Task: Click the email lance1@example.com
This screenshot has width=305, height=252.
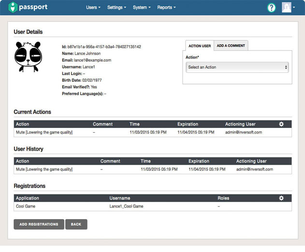Action: tap(92, 60)
